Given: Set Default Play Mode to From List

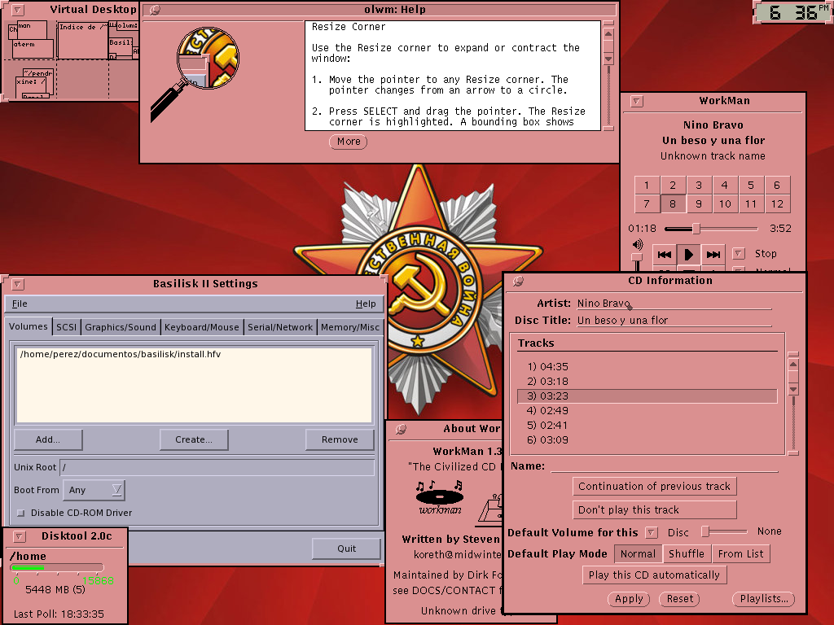Looking at the screenshot, I should tap(740, 553).
